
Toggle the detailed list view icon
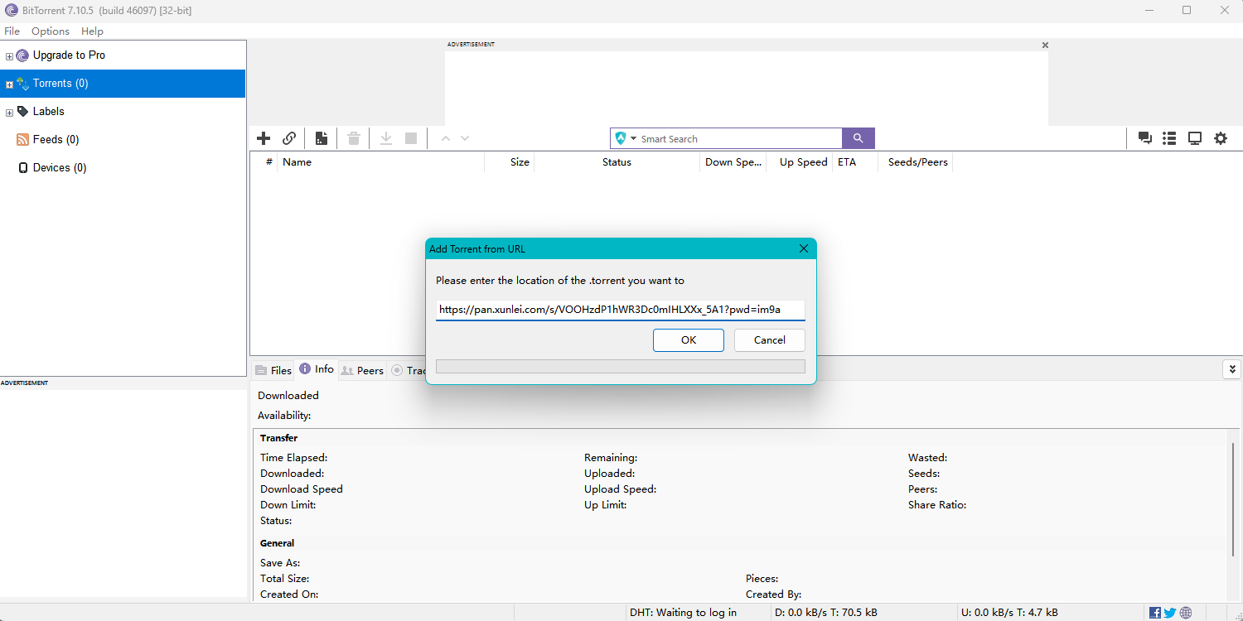coord(1169,138)
